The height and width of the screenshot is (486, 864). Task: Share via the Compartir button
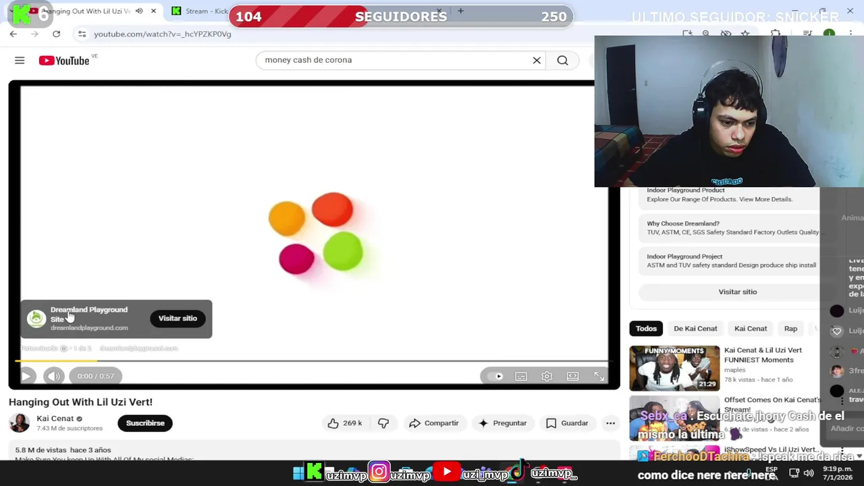[433, 423]
